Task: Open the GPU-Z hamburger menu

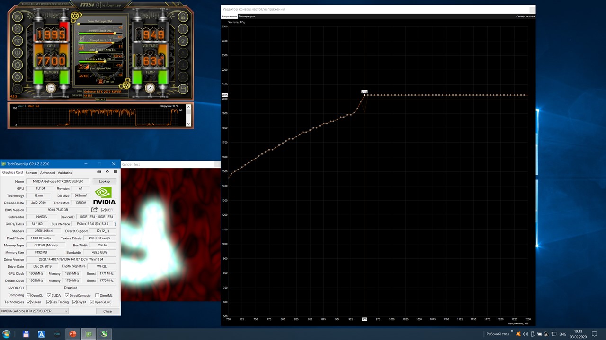Action: point(116,172)
